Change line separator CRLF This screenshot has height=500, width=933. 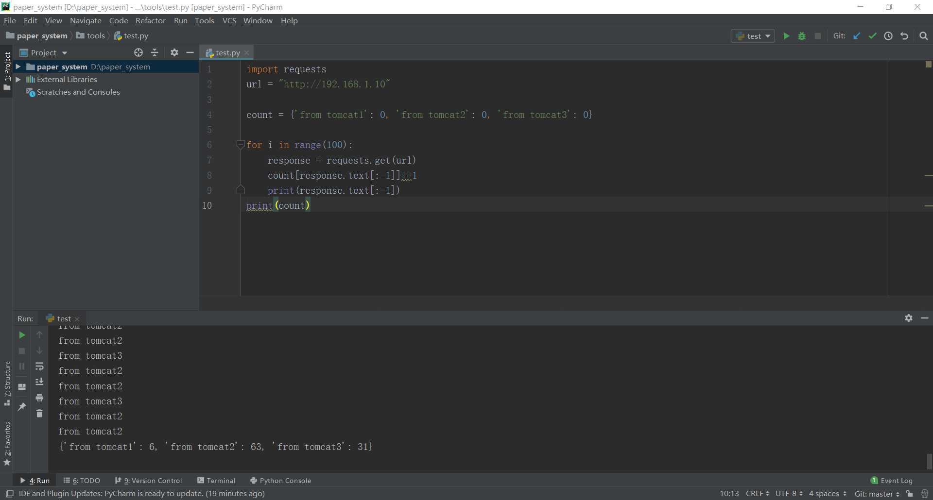(757, 494)
